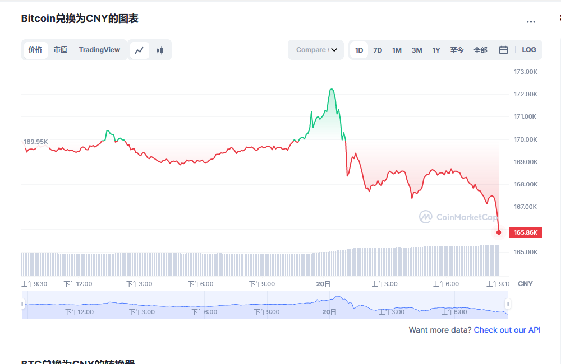The width and height of the screenshot is (561, 364).
Task: Open the calendar date range picker
Action: pyautogui.click(x=503, y=50)
